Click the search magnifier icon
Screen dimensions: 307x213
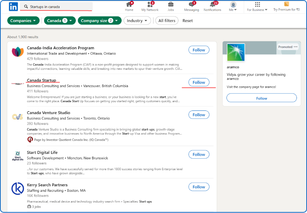[x=26, y=6]
